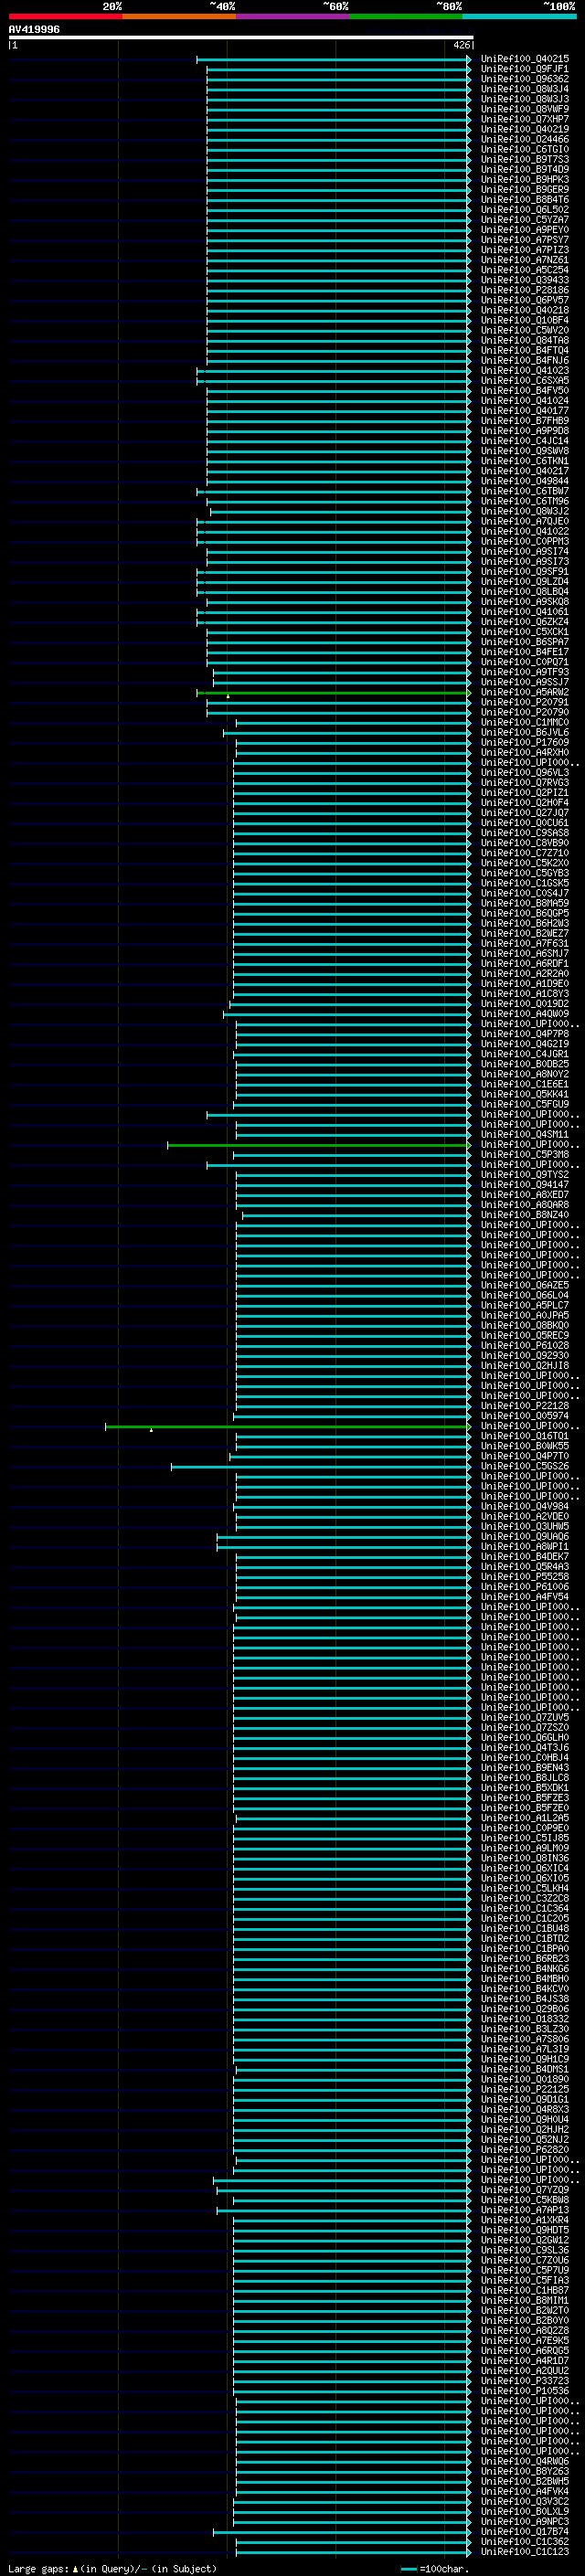Click the orange ~40% identity legend segment
This screenshot has width=585, height=2576.
click(x=179, y=16)
